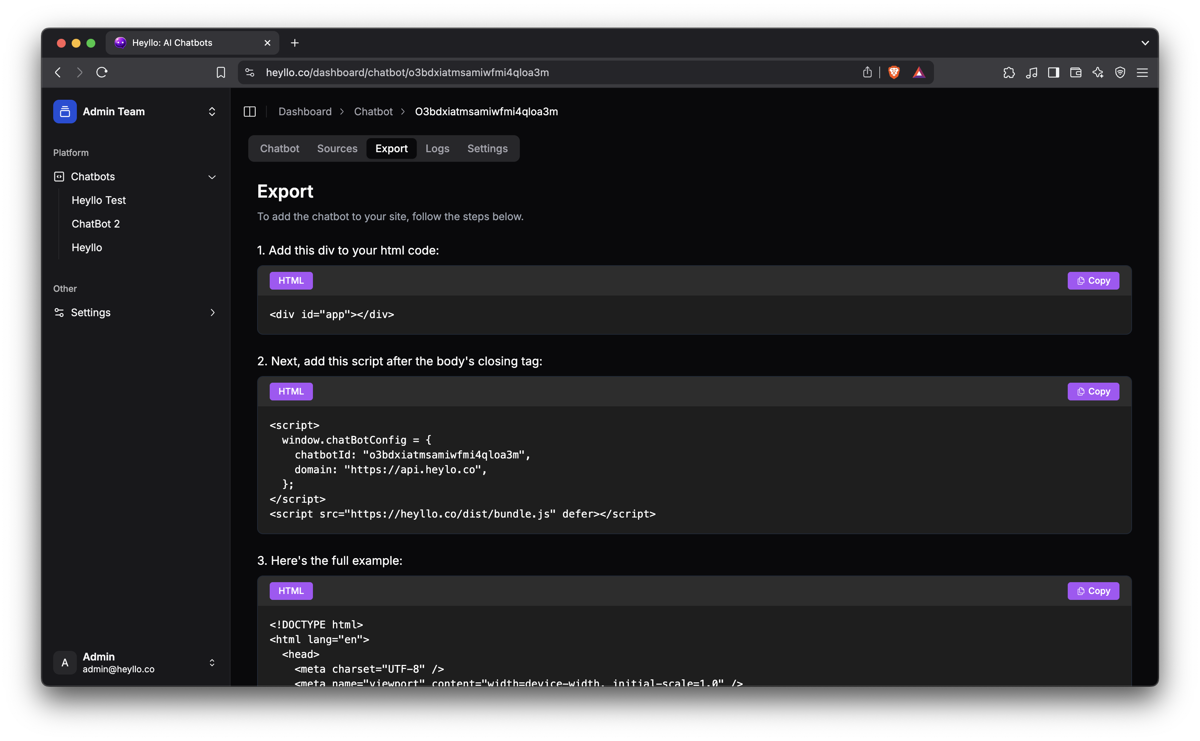Click the sidebar Settings sliders icon
Screen dimensions: 1200x741
(x=59, y=313)
